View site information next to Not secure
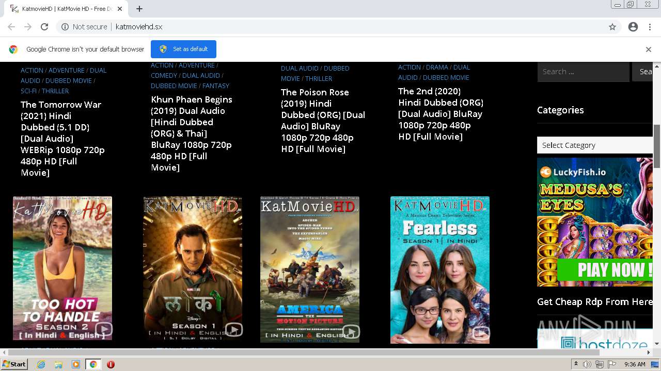The width and height of the screenshot is (661, 371). point(65,27)
